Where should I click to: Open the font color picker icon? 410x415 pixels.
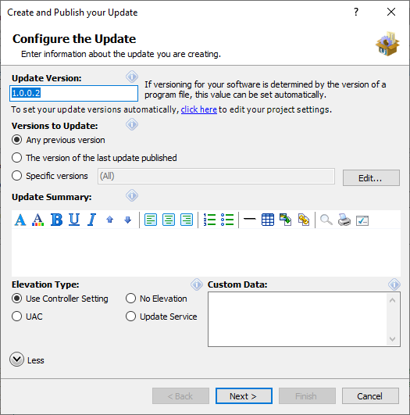point(37,220)
